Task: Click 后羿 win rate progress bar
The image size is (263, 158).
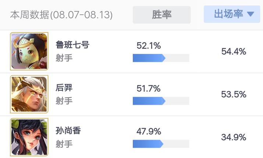Action: (x=161, y=101)
